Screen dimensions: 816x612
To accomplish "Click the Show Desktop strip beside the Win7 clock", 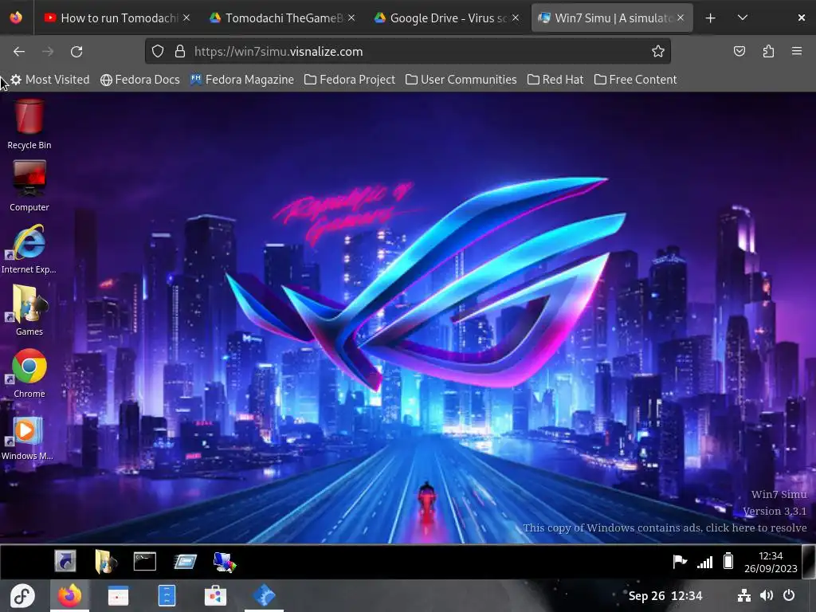I will [808, 562].
